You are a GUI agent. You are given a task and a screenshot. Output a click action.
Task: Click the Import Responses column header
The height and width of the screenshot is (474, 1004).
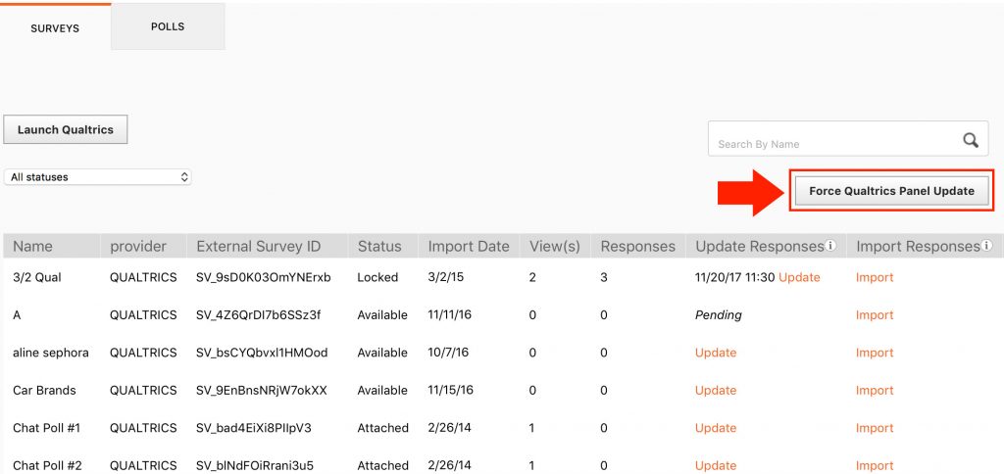point(918,246)
